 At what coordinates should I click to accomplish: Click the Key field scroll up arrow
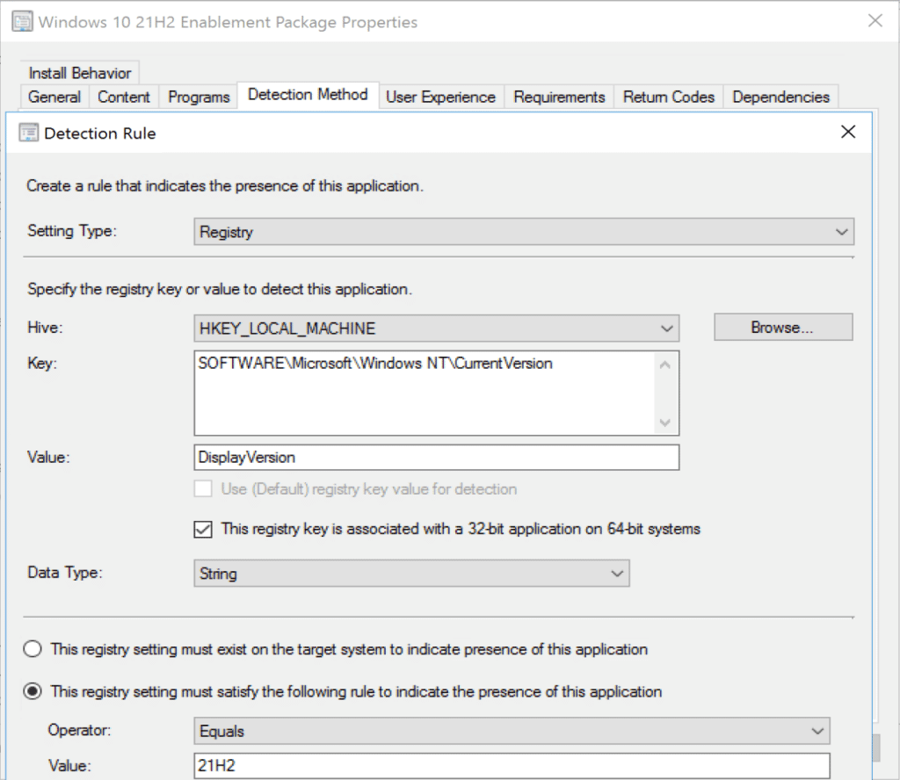coord(665,365)
